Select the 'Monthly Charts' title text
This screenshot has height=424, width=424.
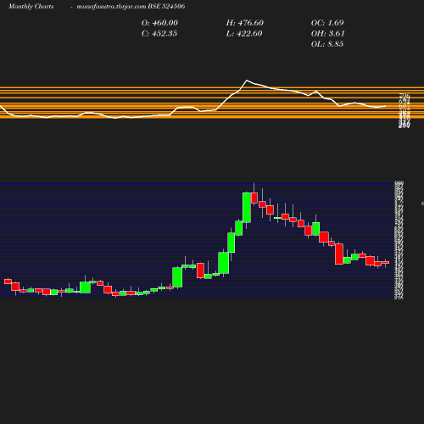click(31, 6)
